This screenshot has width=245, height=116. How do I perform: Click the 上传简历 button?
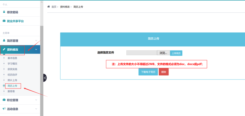[176, 53]
